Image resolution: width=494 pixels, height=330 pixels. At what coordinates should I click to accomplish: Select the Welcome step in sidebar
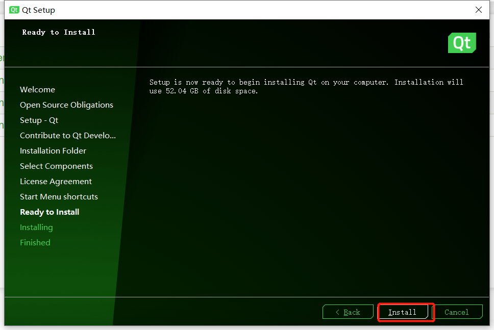pyautogui.click(x=37, y=90)
